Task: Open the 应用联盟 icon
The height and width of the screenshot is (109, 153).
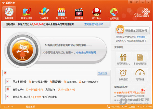Action: [x=114, y=13]
